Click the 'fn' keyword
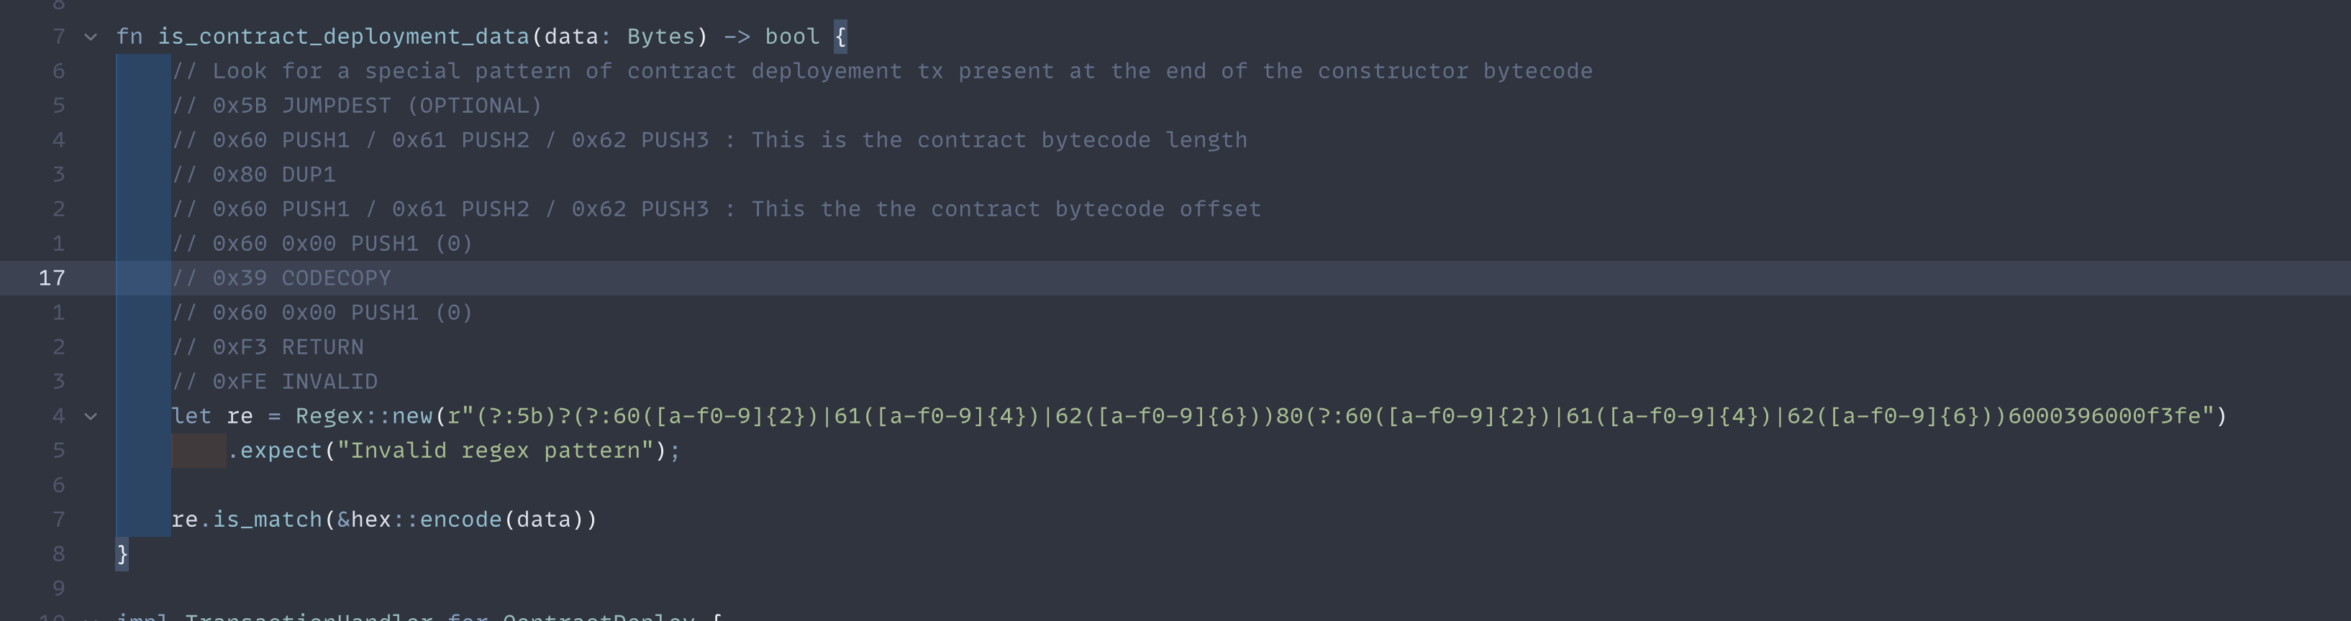Screen dimensions: 2351x621 pyautogui.click(x=129, y=37)
